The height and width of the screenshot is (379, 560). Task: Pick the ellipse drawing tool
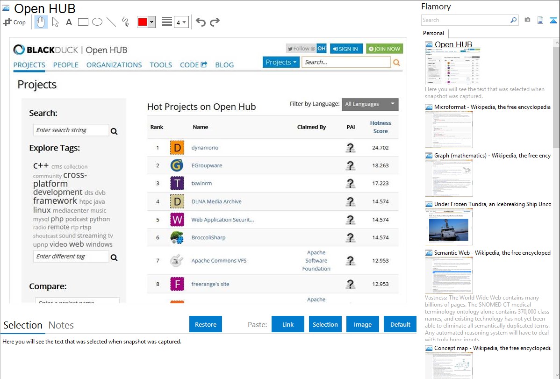click(x=97, y=22)
